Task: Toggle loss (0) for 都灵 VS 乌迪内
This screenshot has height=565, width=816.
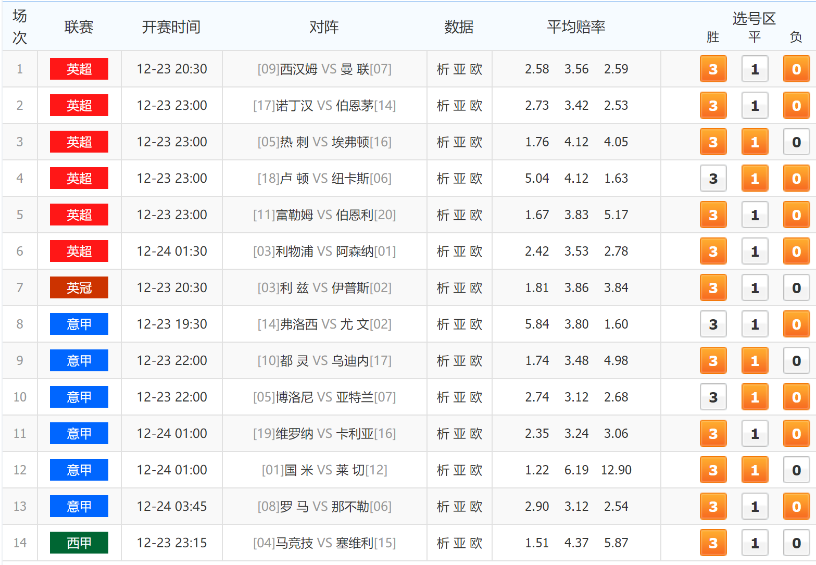Action: (796, 360)
